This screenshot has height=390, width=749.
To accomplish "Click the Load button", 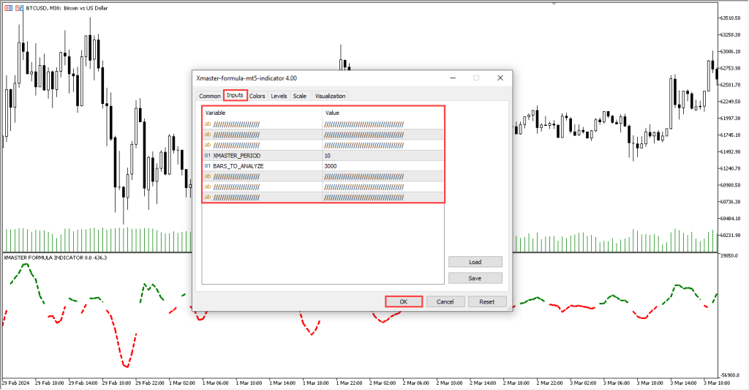I will (x=475, y=262).
